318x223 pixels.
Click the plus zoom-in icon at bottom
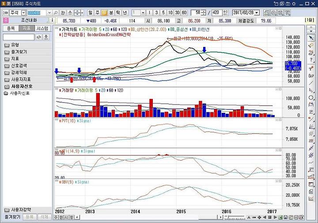(x=259, y=217)
